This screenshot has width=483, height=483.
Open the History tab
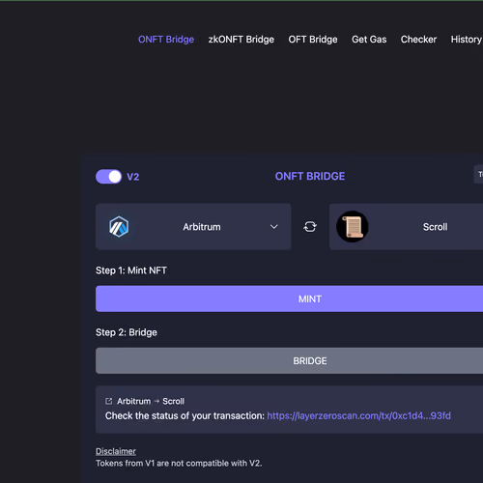click(467, 40)
